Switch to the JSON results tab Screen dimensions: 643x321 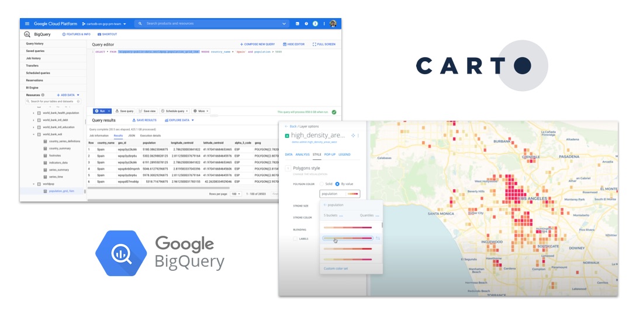coord(132,135)
